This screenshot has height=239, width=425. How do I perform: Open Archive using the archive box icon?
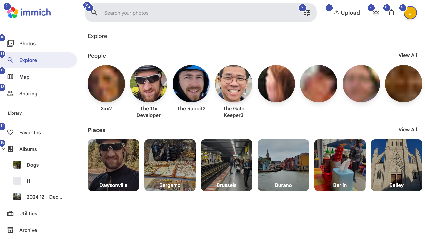point(10,230)
